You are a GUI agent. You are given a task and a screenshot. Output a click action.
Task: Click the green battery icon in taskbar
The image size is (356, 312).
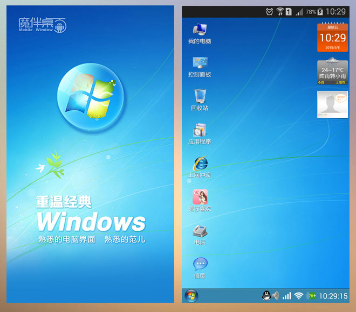pyautogui.click(x=311, y=296)
